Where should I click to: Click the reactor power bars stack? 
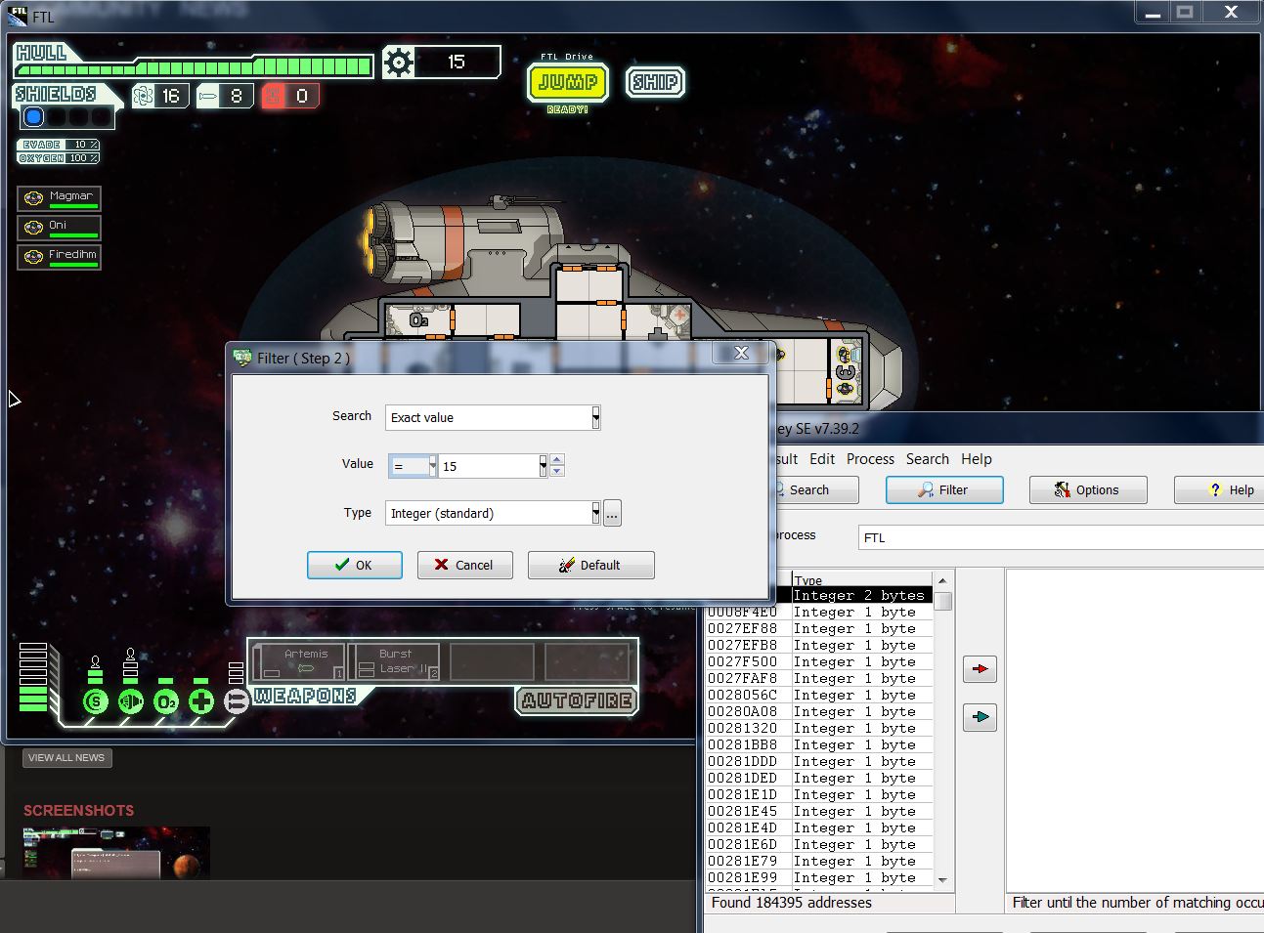click(32, 677)
